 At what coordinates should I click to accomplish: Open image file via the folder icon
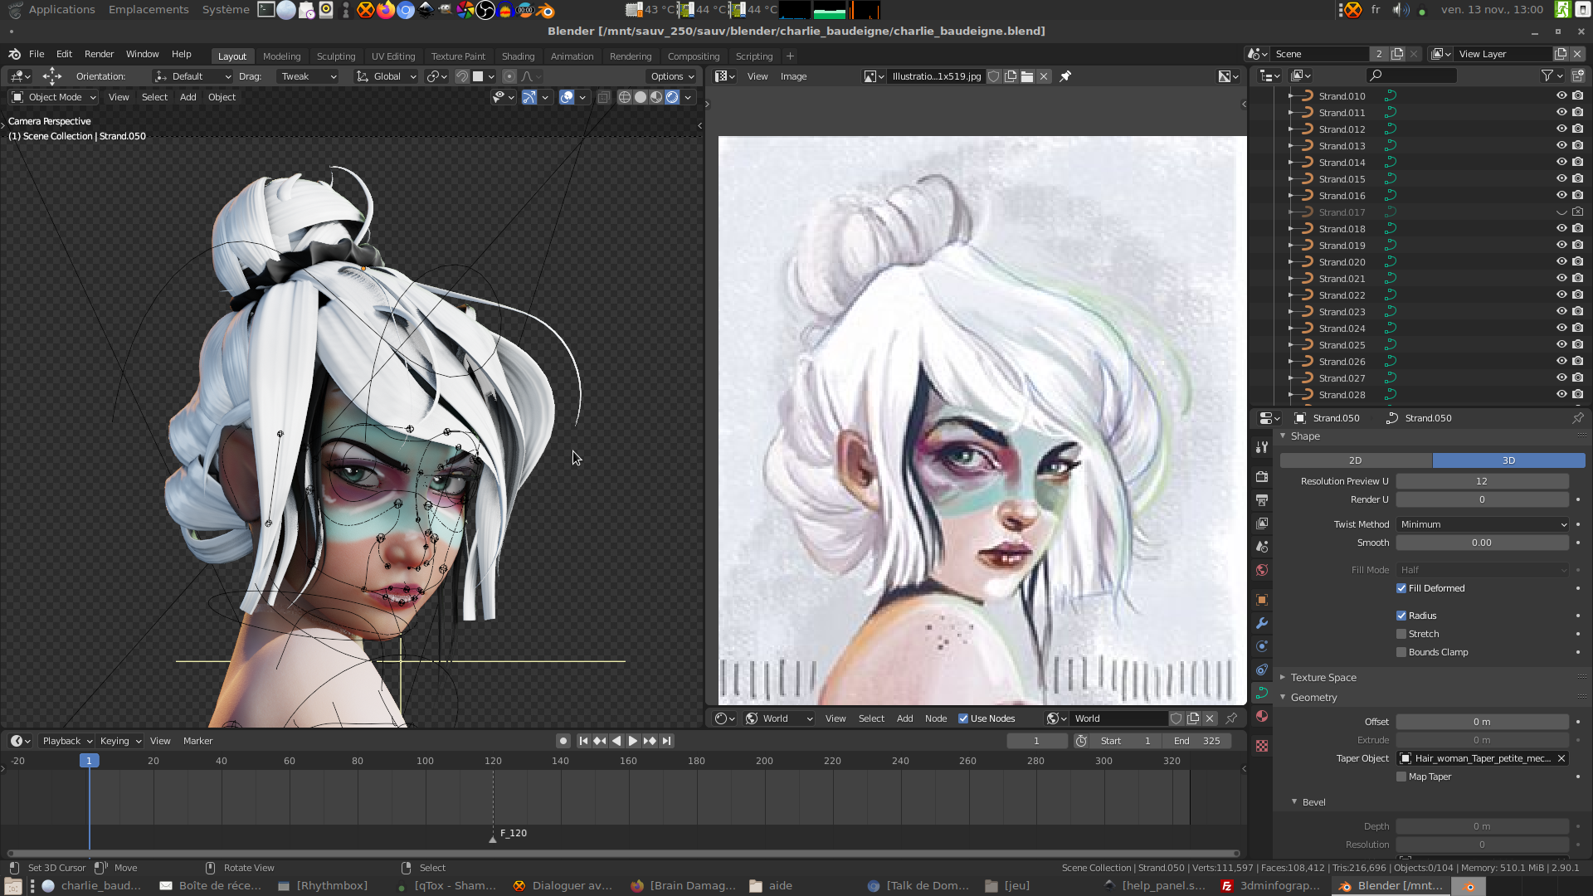click(x=1027, y=76)
